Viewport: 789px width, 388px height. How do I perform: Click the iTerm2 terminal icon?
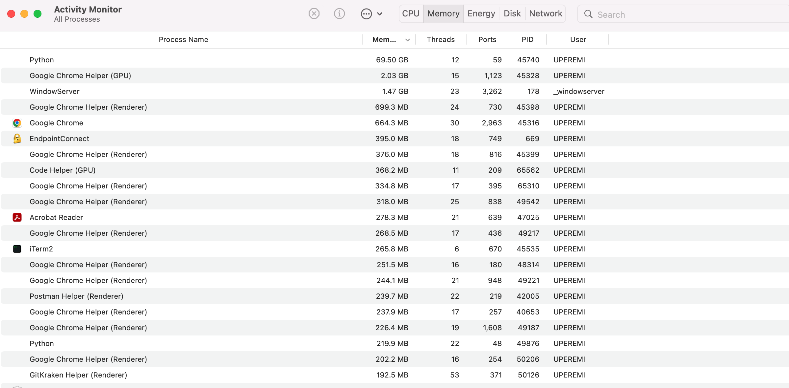17,249
